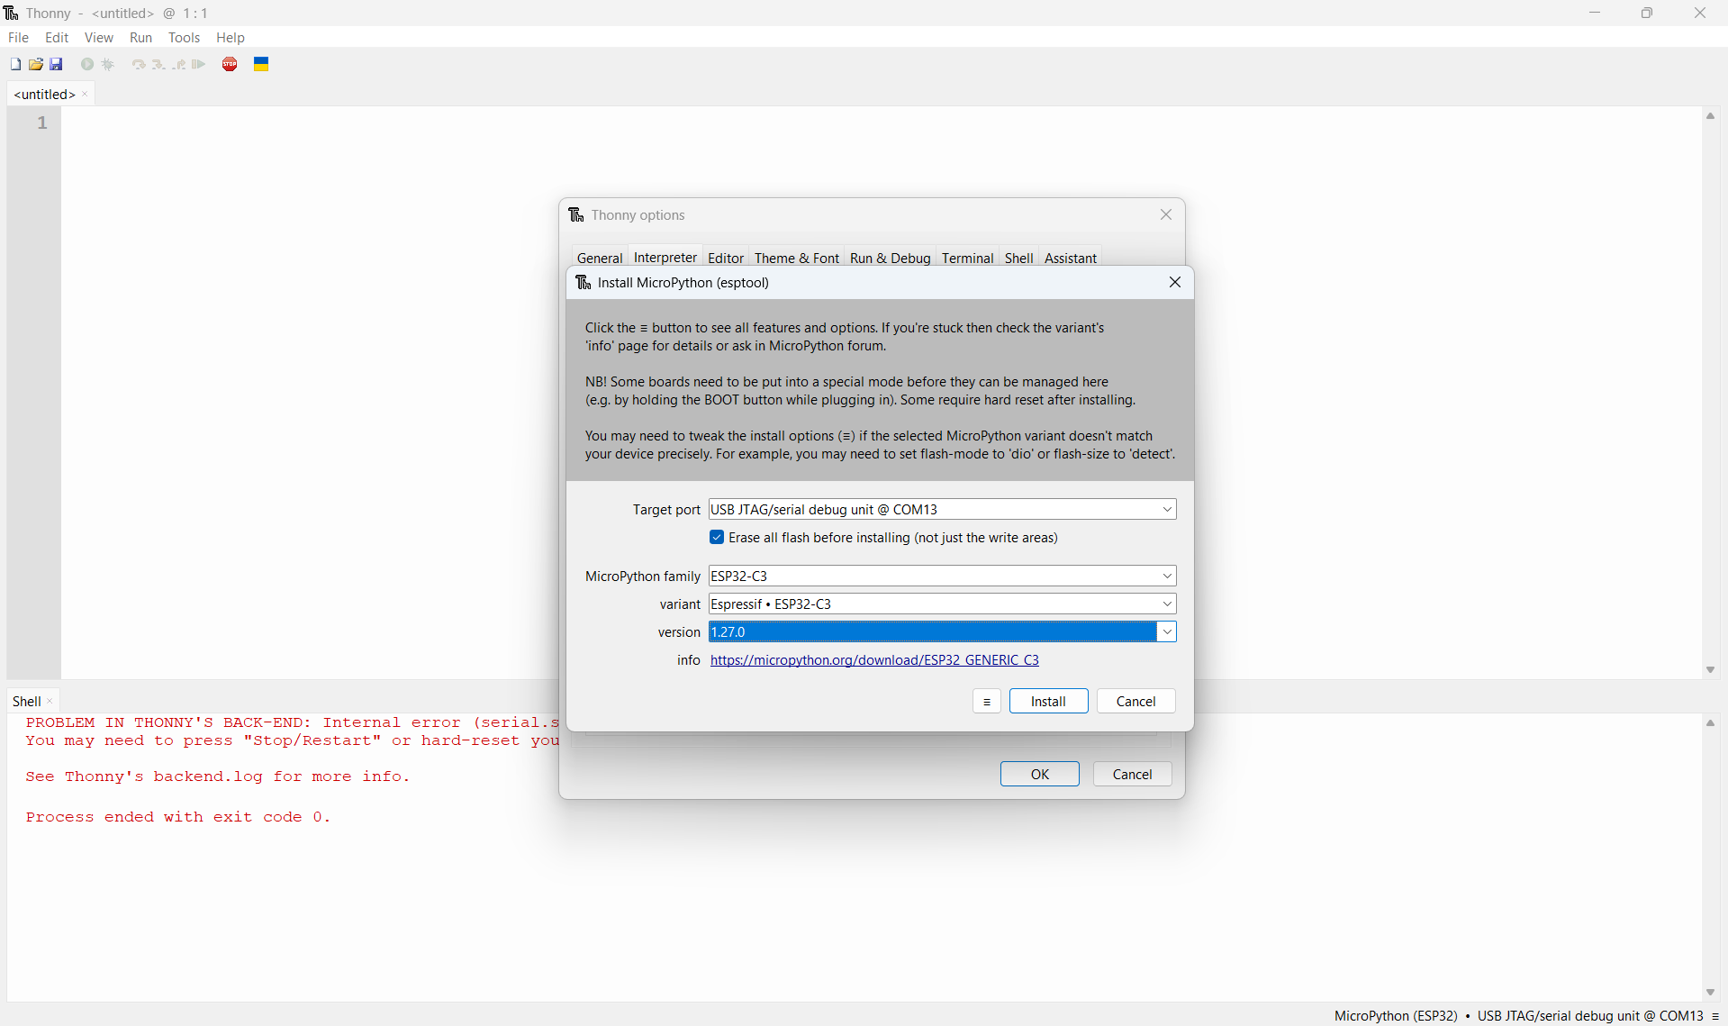
Task: Open the version 1.27.0 dropdown arrow
Action: pos(1166,632)
